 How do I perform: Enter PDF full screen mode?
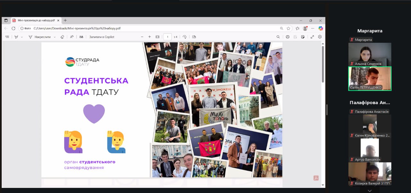pyautogui.click(x=312, y=37)
